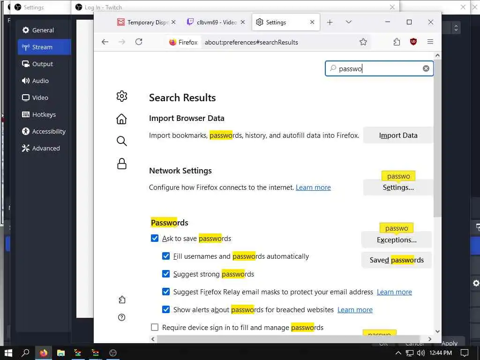Open File Explorer from the taskbar
480x360 pixels.
(x=61, y=353)
